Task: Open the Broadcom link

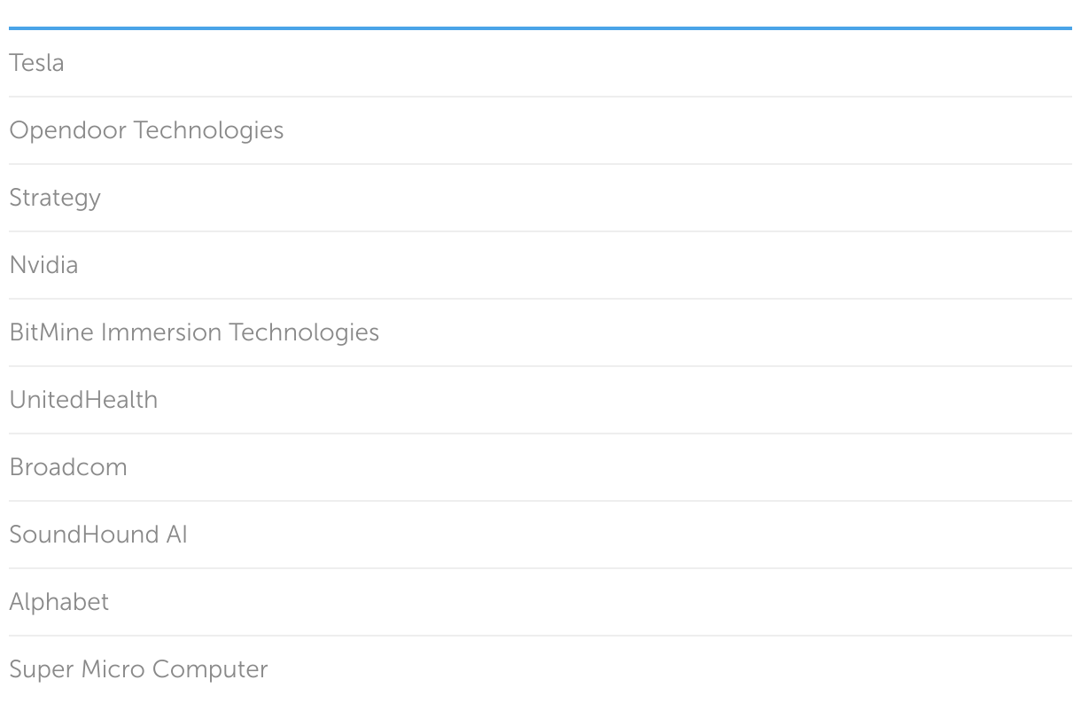Action: click(x=68, y=467)
